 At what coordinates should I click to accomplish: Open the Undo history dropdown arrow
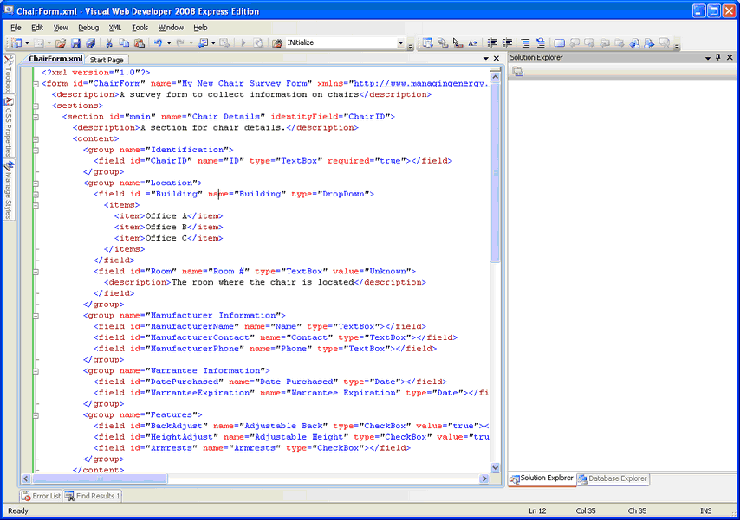point(169,43)
